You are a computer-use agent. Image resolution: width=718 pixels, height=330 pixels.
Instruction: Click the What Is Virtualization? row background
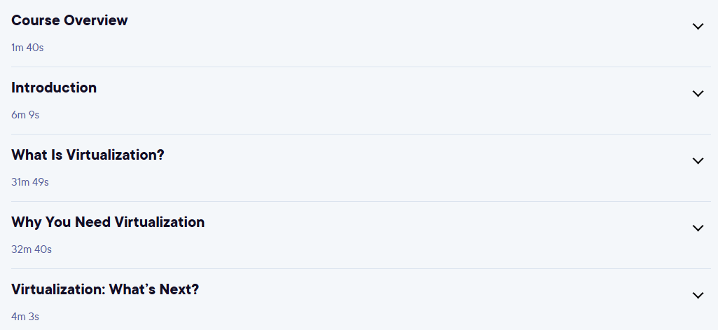click(x=361, y=168)
